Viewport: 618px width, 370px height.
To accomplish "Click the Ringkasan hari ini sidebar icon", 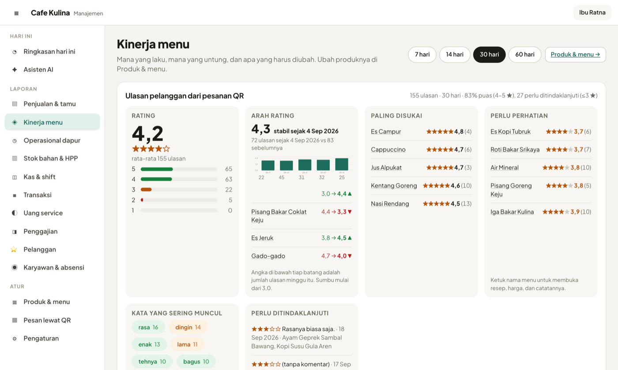I will pos(15,52).
